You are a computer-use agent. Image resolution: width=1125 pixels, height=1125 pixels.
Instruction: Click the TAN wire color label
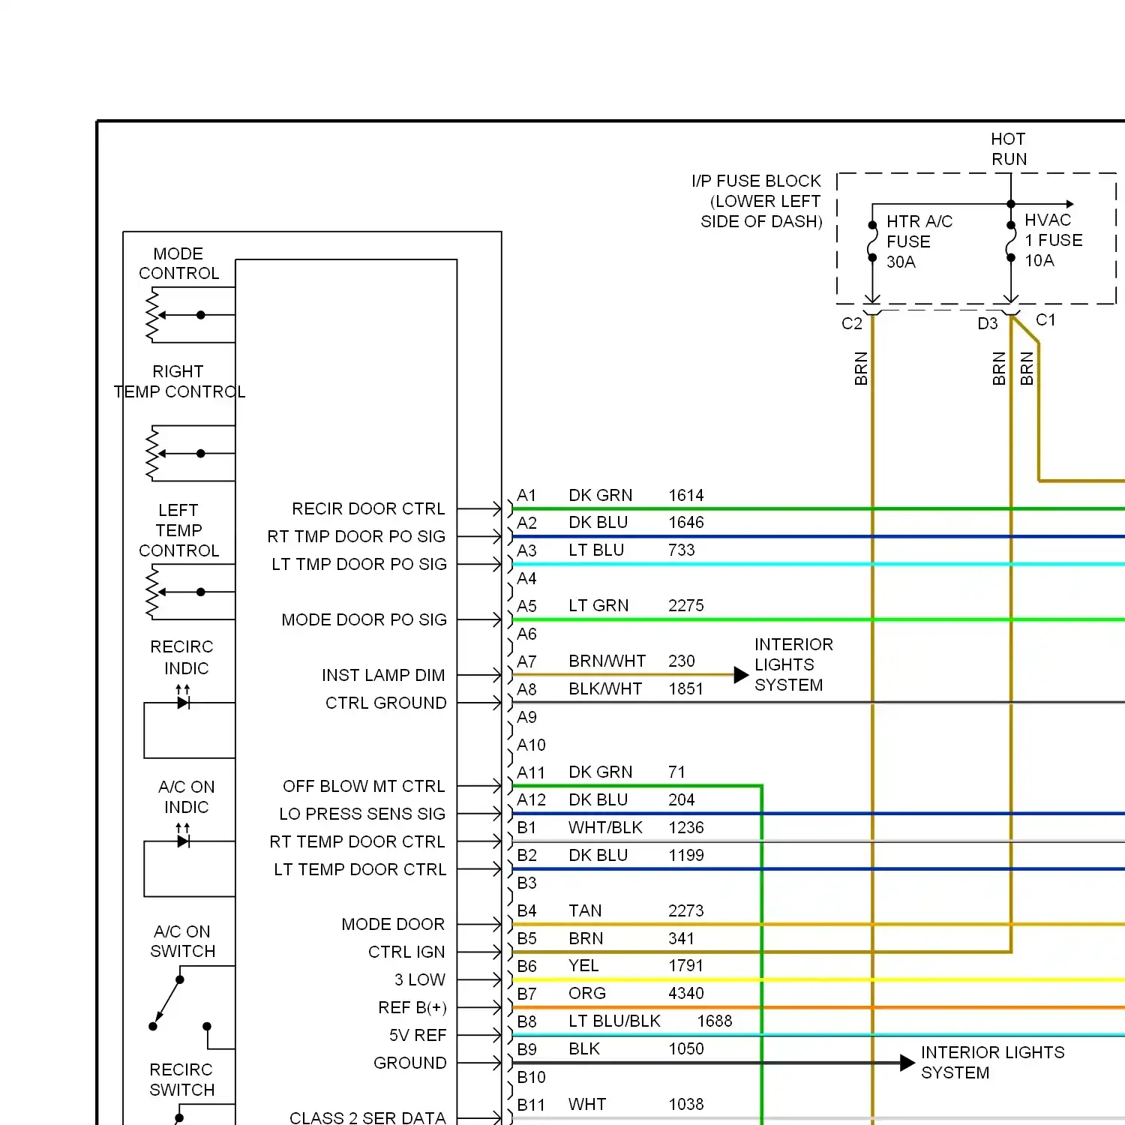click(x=585, y=911)
